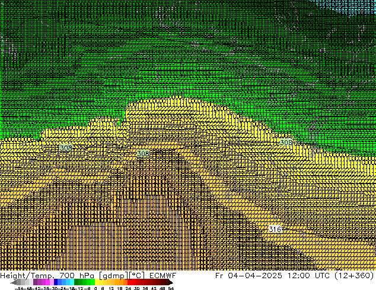376x290 pixels.
Task: Select the dark blue legend color band
Action: (56, 282)
